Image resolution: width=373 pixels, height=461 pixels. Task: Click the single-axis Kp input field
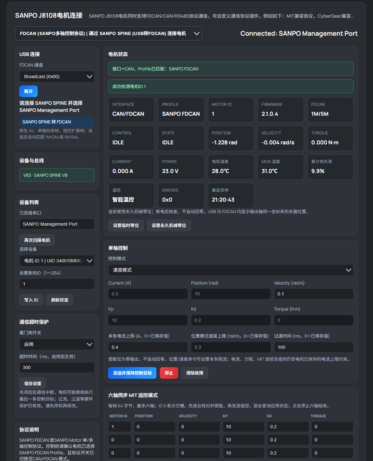pyautogui.click(x=148, y=320)
